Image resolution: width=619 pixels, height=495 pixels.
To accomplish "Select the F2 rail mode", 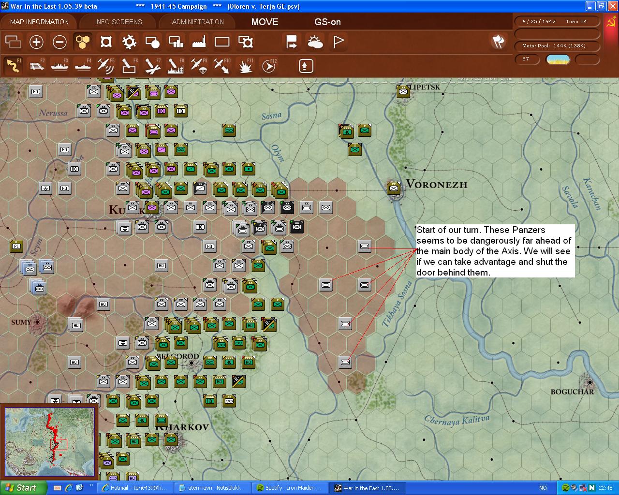I will click(36, 66).
